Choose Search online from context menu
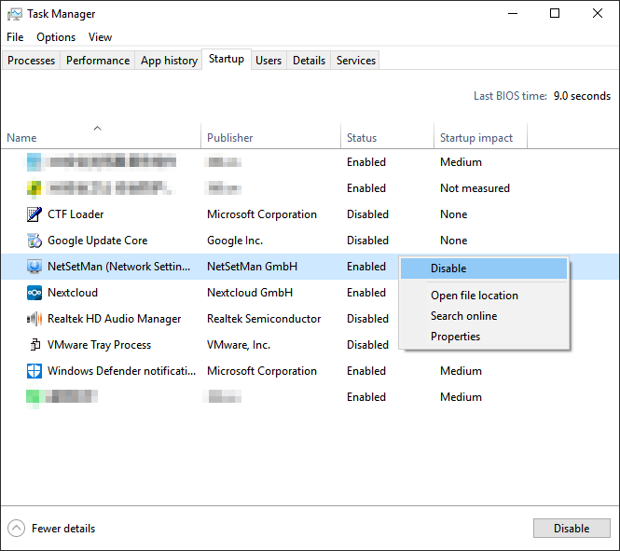Viewport: 620px width, 551px height. pos(463,316)
